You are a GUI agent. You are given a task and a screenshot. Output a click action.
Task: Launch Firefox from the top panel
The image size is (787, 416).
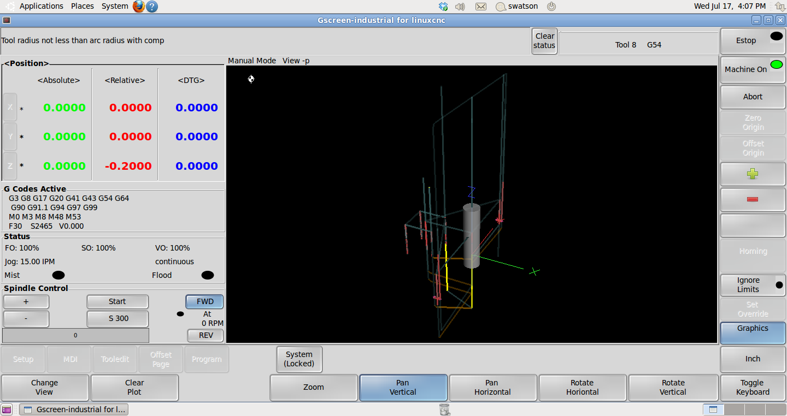tap(139, 7)
